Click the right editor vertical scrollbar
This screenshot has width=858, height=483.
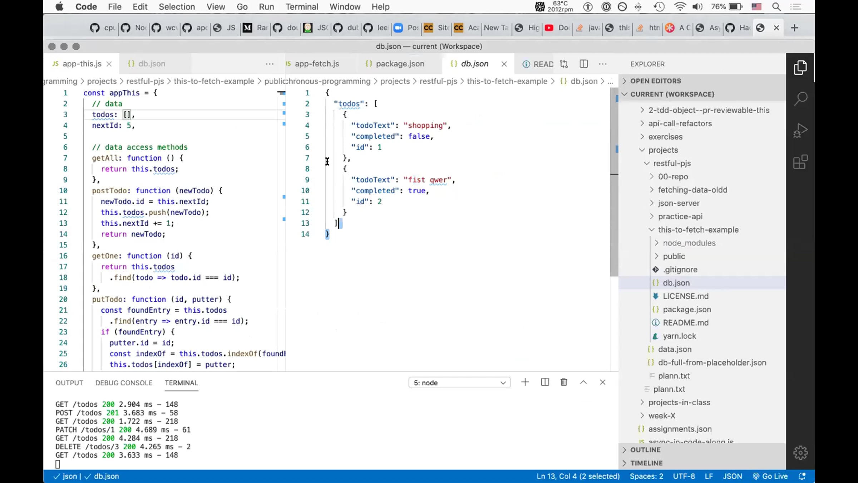click(x=614, y=182)
